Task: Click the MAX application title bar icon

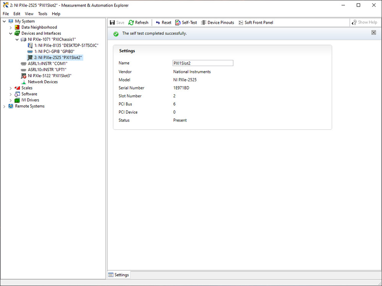Action: click(5, 5)
